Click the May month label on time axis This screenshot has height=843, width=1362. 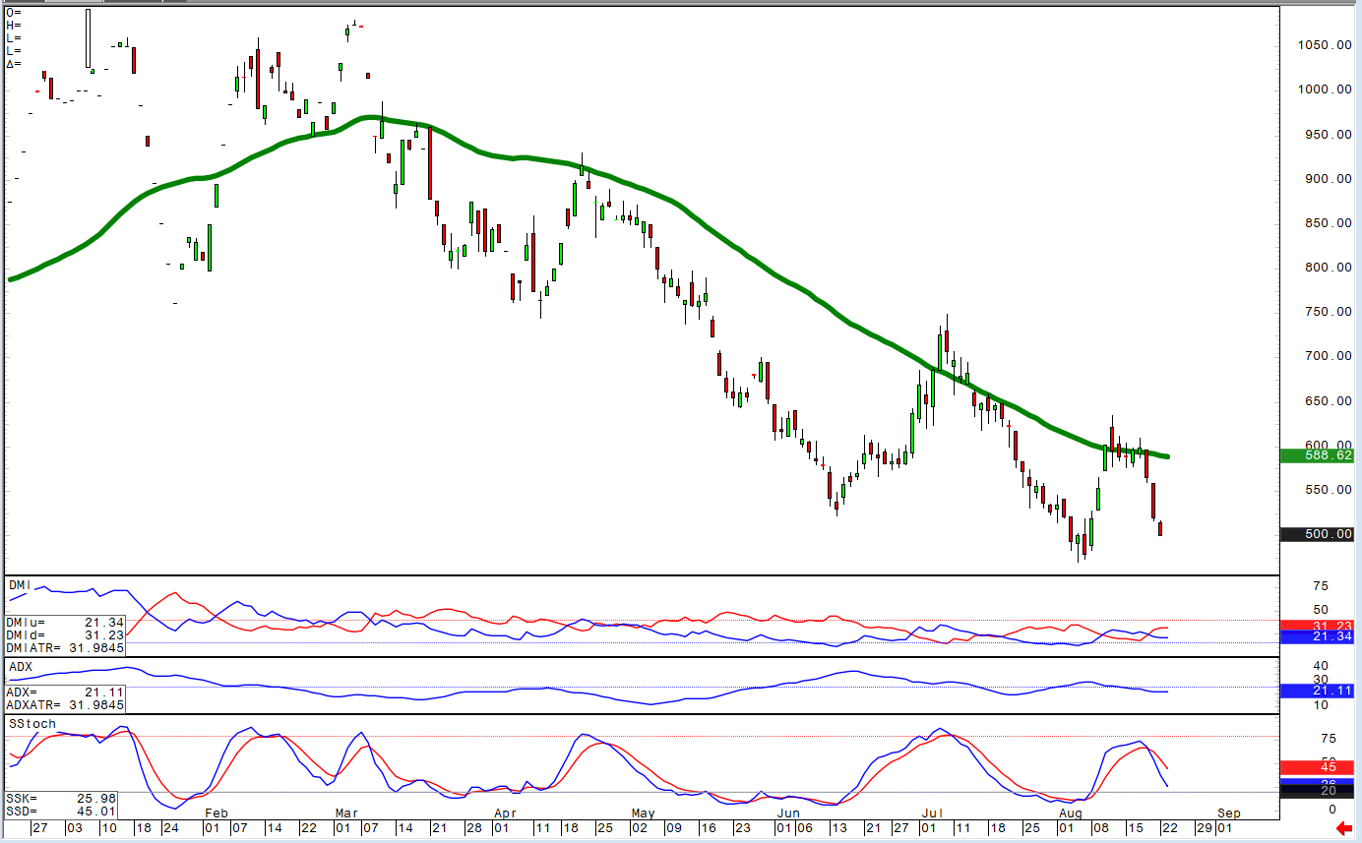(x=643, y=813)
